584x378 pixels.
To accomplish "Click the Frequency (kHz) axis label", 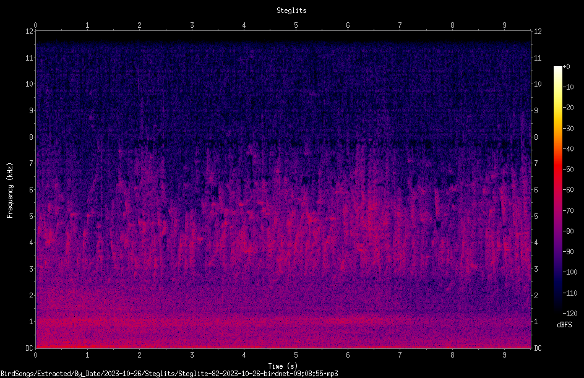I will pyautogui.click(x=10, y=191).
